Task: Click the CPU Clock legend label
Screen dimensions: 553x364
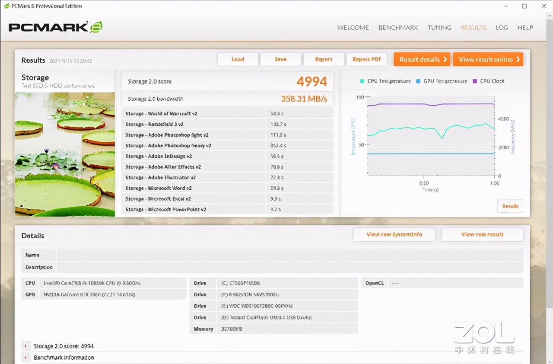Action: click(x=492, y=81)
